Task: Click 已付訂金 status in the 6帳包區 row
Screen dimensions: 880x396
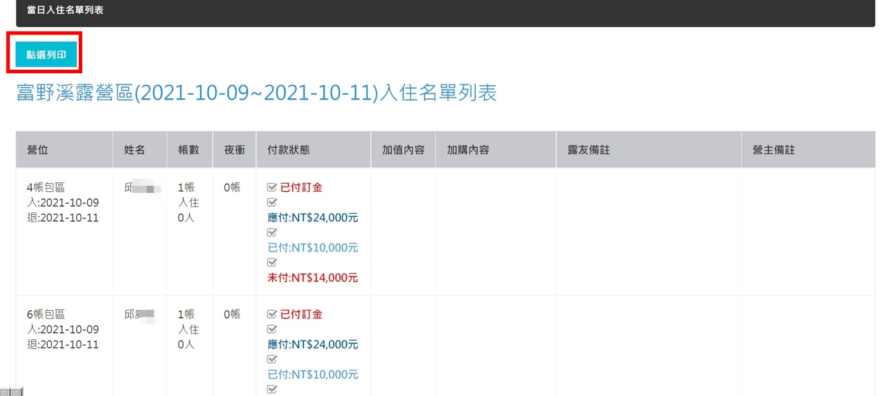Action: (302, 314)
